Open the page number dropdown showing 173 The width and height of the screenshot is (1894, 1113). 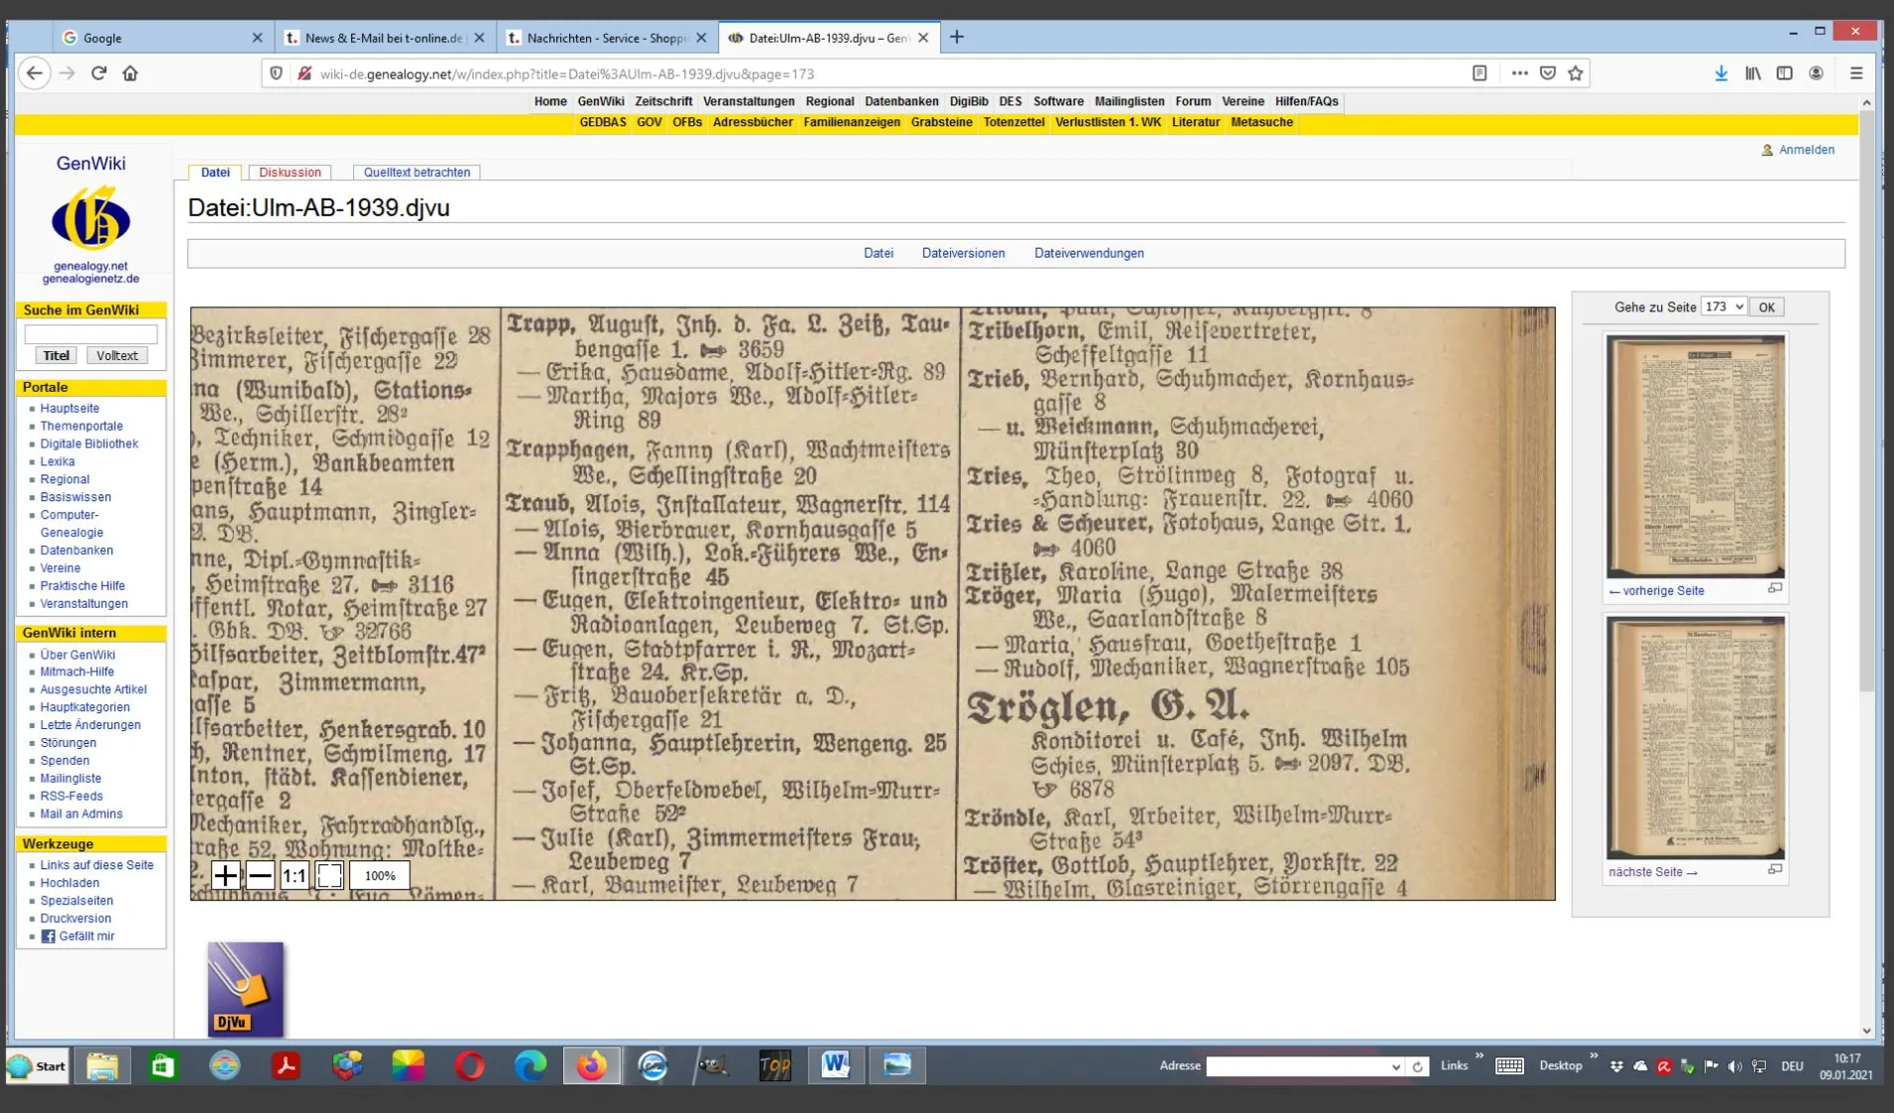click(1724, 306)
